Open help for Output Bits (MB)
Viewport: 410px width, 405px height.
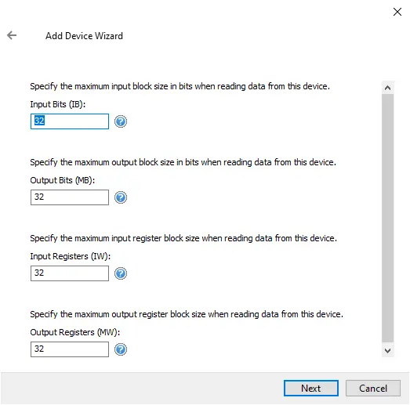[121, 197]
